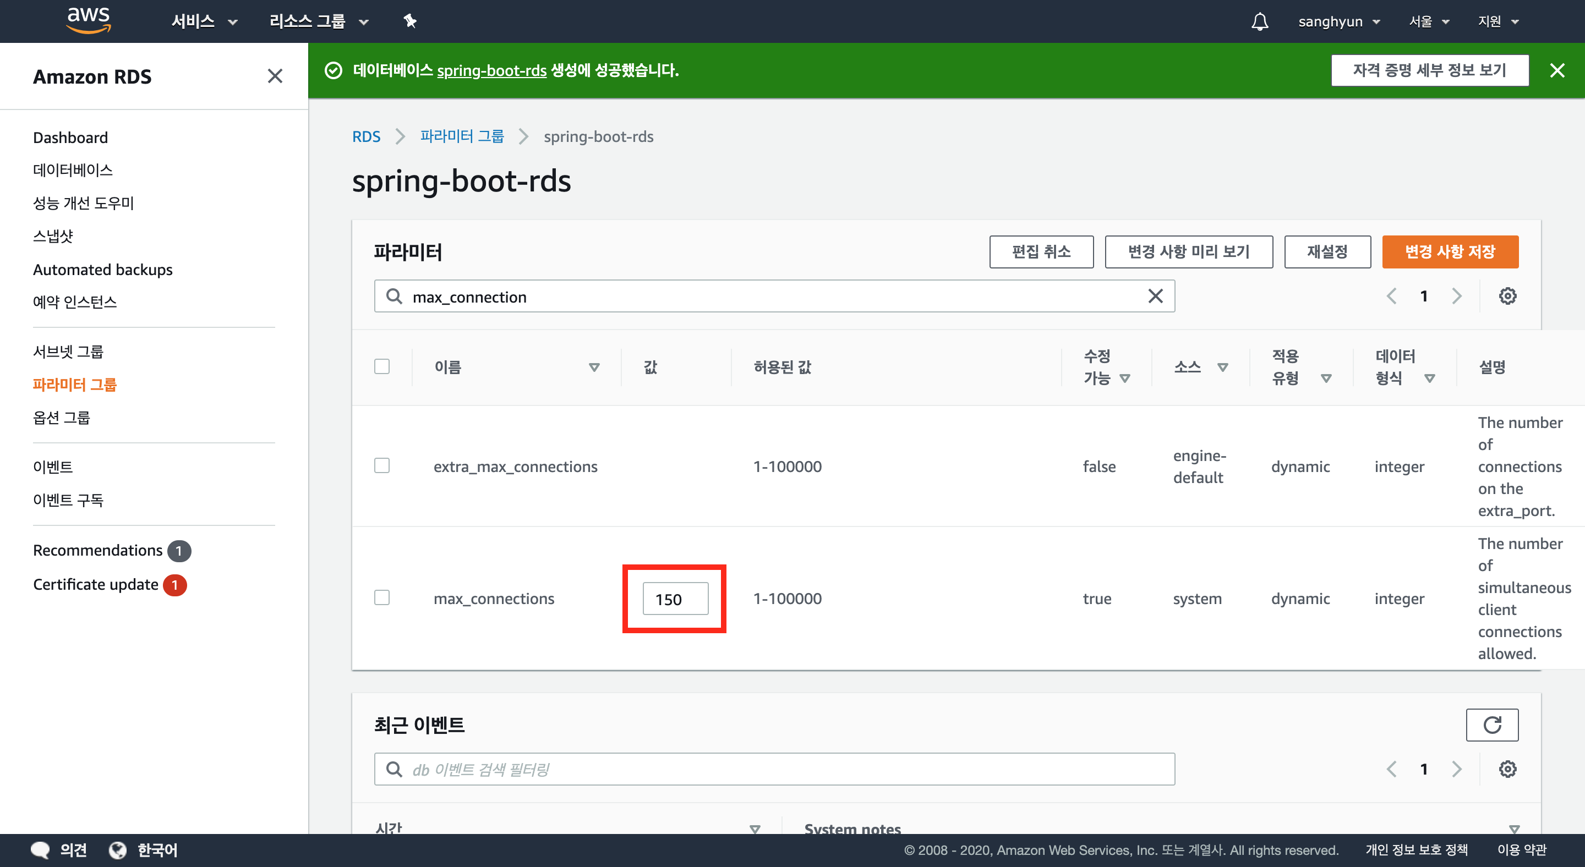Refresh the recent events list
Screen dimensions: 1585x867
coord(1491,725)
